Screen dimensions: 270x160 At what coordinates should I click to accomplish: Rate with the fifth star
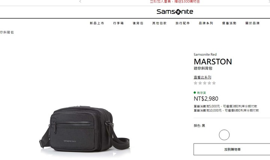coord(214,83)
